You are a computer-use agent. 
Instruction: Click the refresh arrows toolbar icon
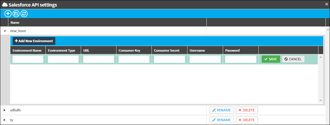point(24,14)
